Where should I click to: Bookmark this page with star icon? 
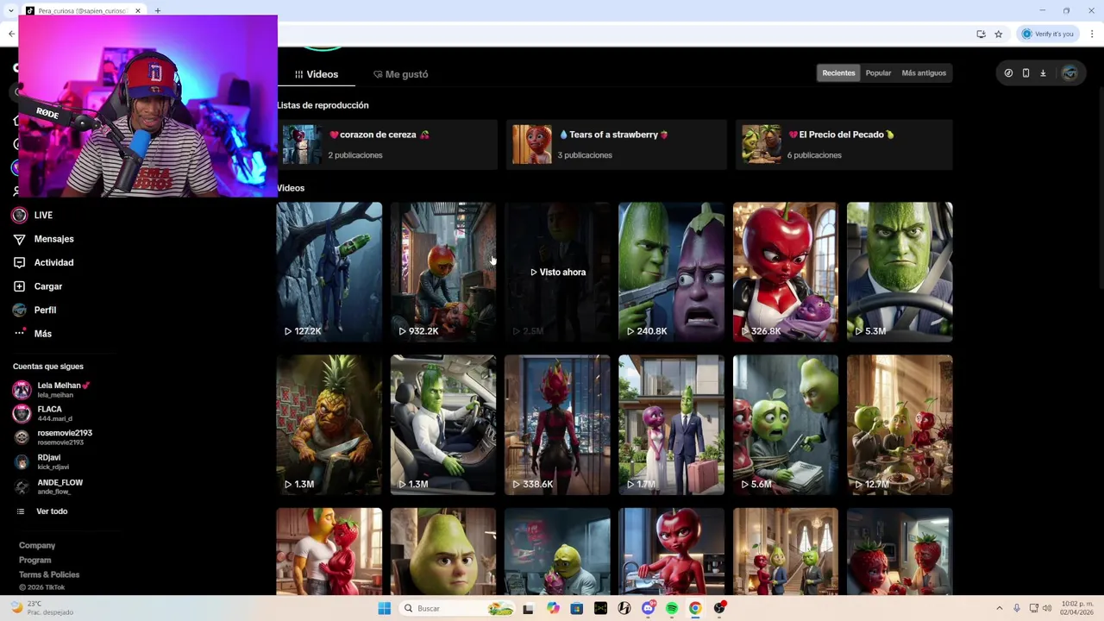pos(999,34)
